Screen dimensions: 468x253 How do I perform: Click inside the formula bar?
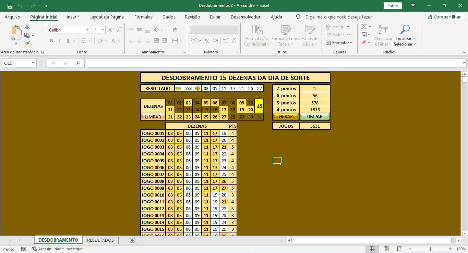click(x=273, y=63)
